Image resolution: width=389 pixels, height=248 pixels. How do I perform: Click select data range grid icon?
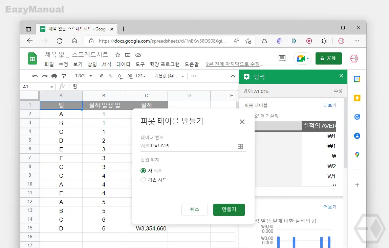point(240,146)
